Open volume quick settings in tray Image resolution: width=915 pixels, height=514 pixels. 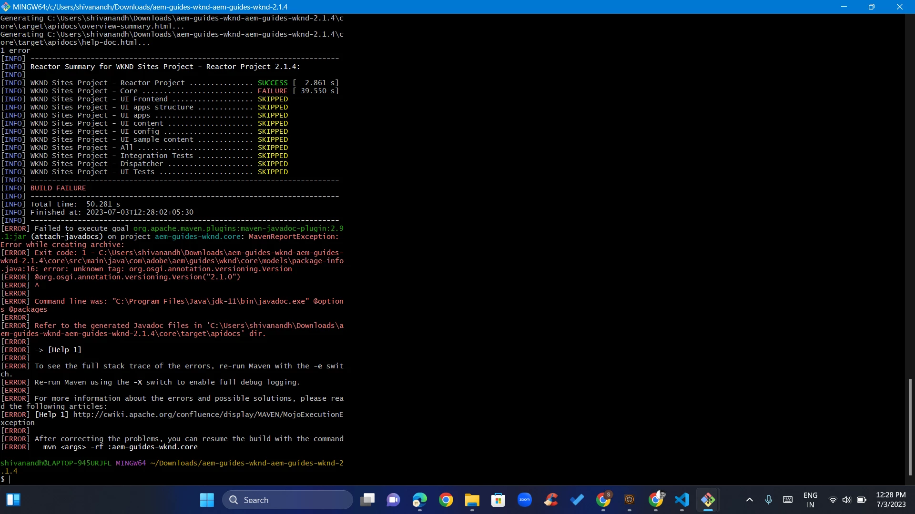tap(846, 500)
